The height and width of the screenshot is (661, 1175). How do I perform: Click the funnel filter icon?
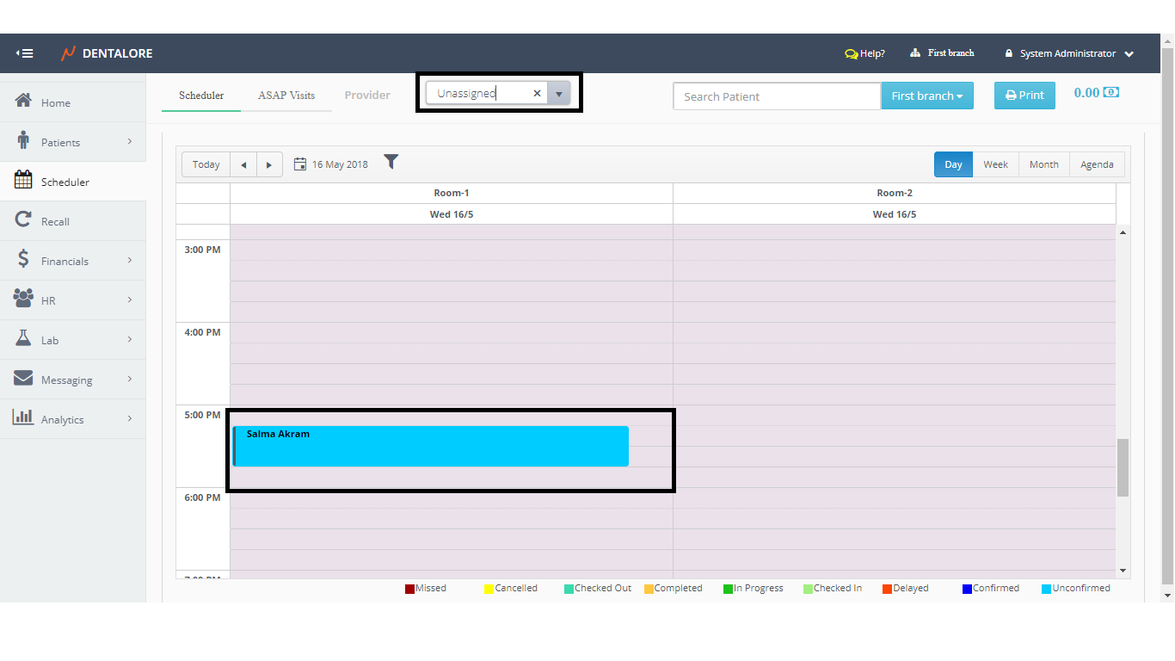[391, 162]
